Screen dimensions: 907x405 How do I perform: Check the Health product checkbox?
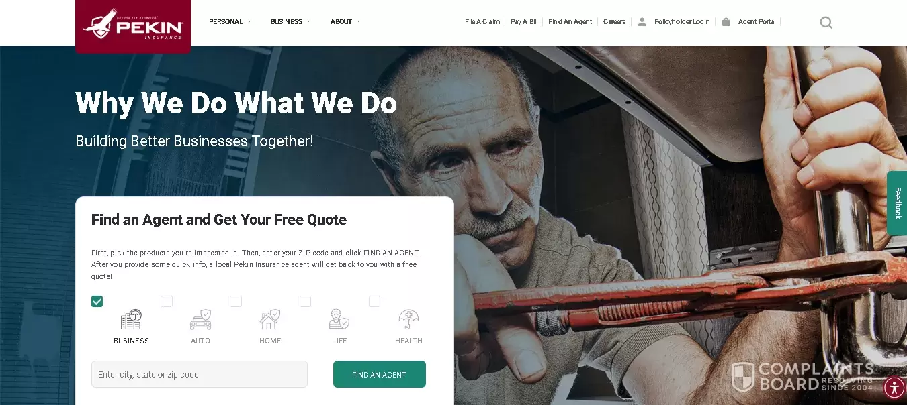375,302
